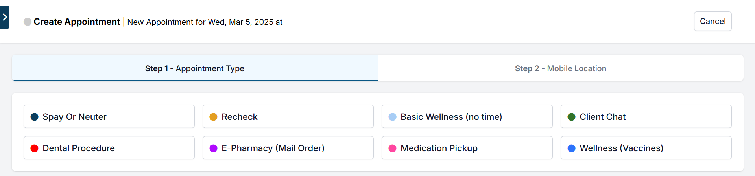This screenshot has width=755, height=176.
Task: Select Client Chat appointment type
Action: 646,117
